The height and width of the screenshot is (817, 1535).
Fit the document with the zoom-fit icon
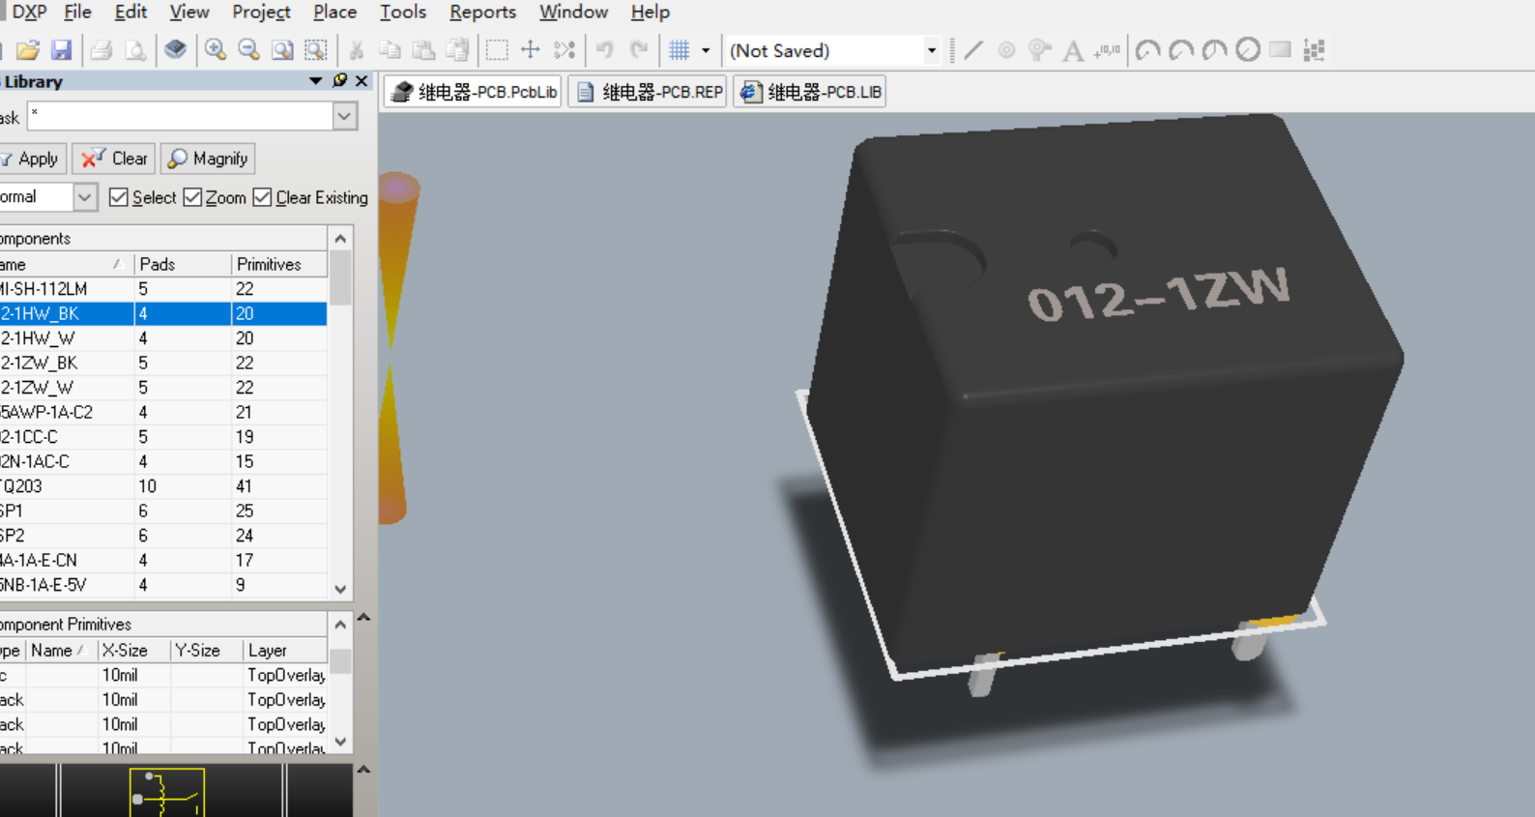point(282,50)
